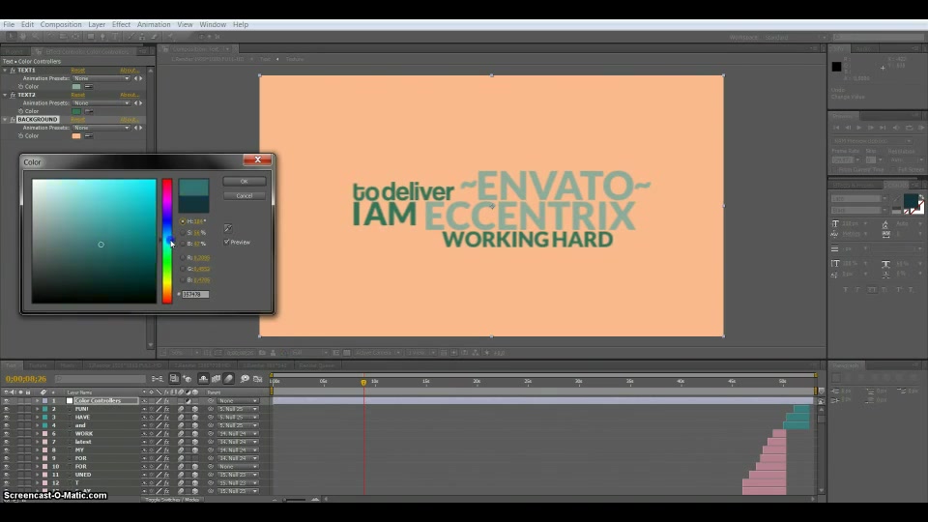Screen dimensions: 928x522
Task: Expand the FUN! layer properties
Action: pyautogui.click(x=38, y=409)
